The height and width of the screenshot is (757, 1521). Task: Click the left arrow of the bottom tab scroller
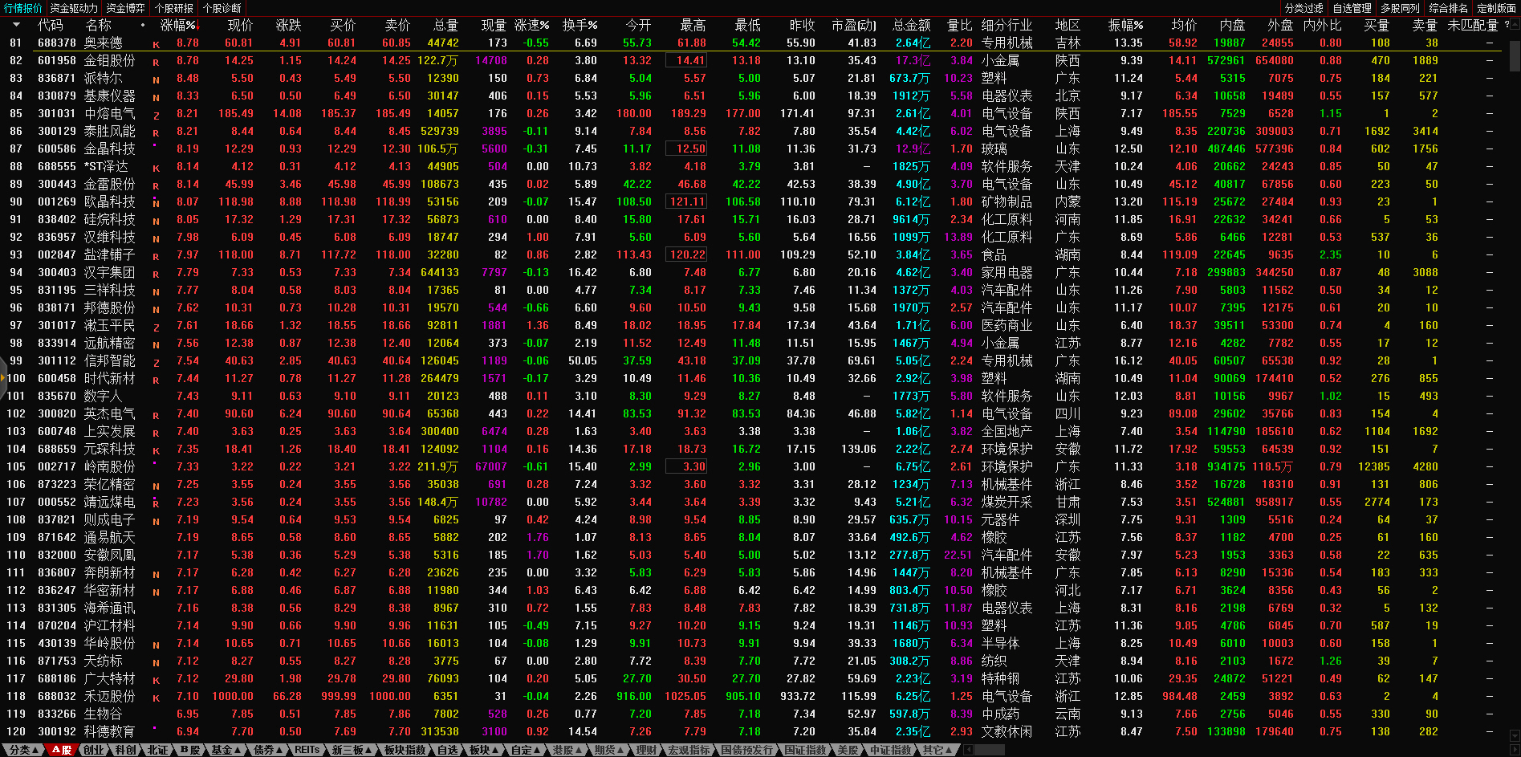(x=969, y=750)
